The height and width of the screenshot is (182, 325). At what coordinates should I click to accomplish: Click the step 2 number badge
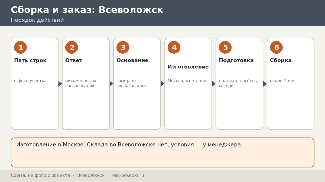click(x=71, y=47)
